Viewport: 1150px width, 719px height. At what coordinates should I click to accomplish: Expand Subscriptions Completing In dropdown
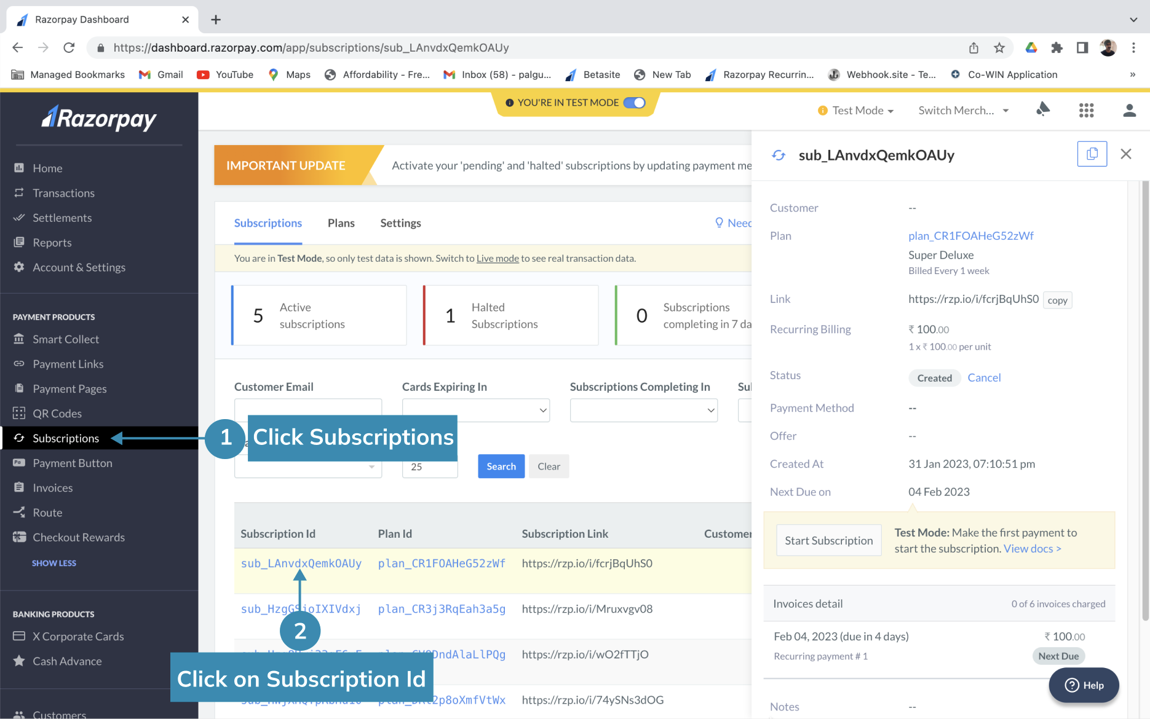click(644, 410)
